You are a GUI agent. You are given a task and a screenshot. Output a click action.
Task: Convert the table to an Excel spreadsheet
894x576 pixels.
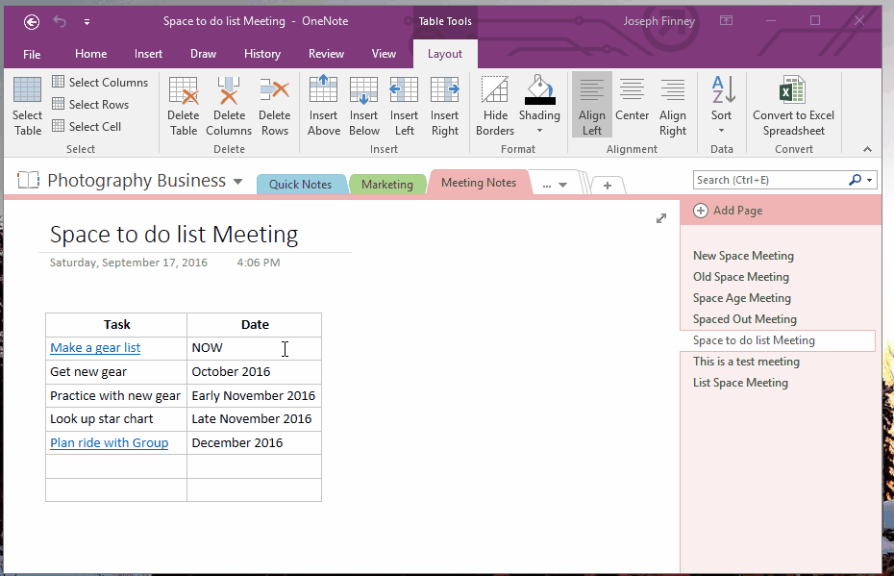tap(793, 106)
